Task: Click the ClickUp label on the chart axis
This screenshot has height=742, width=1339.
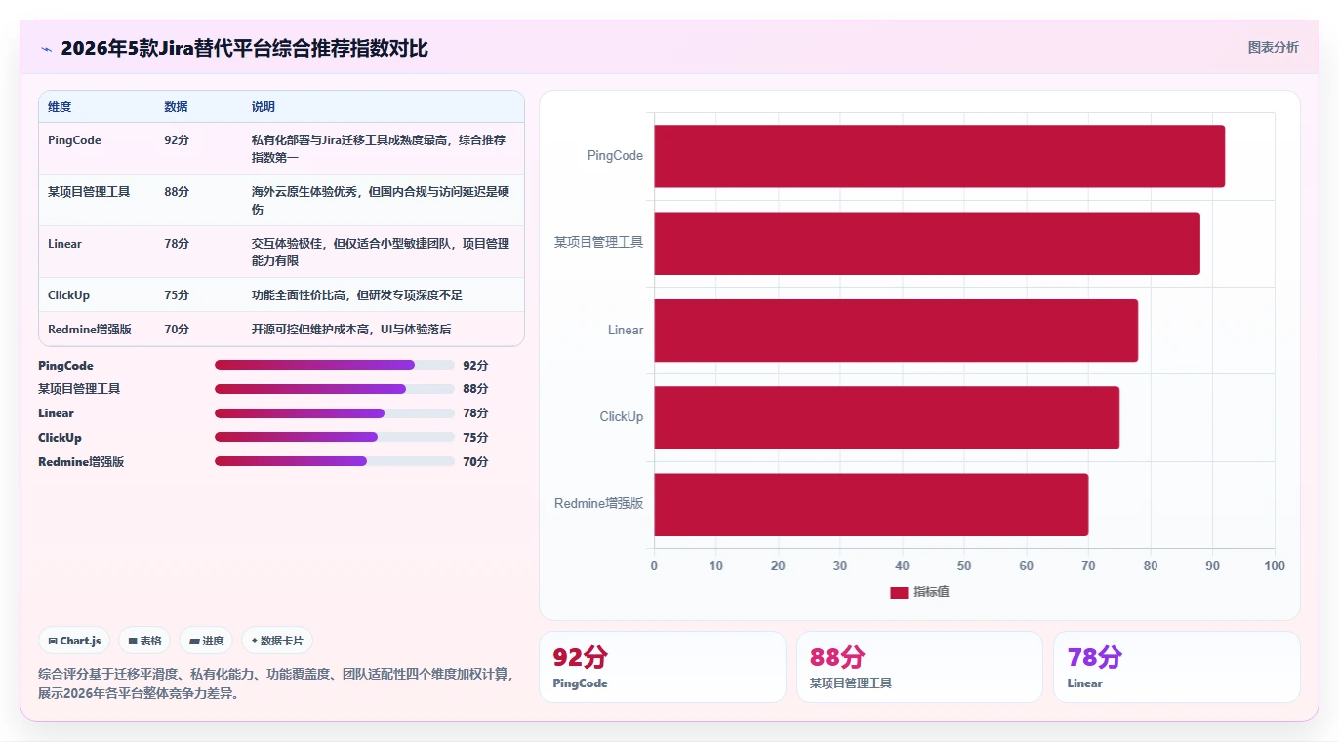Action: [622, 417]
